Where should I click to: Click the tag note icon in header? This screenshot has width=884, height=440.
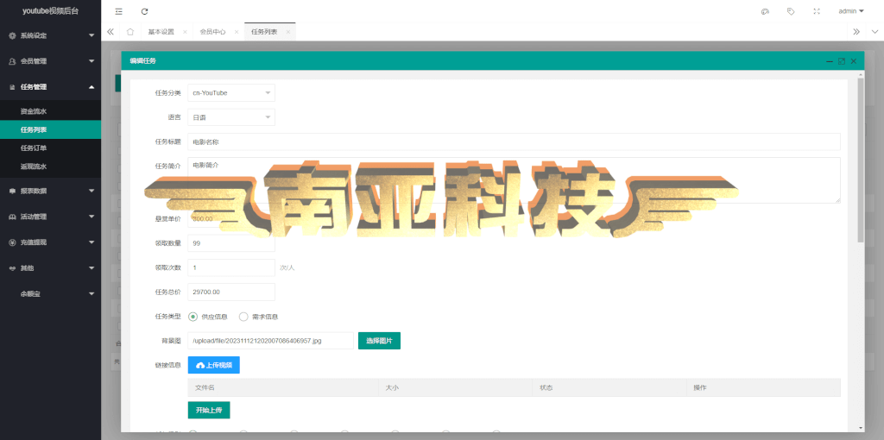[791, 11]
